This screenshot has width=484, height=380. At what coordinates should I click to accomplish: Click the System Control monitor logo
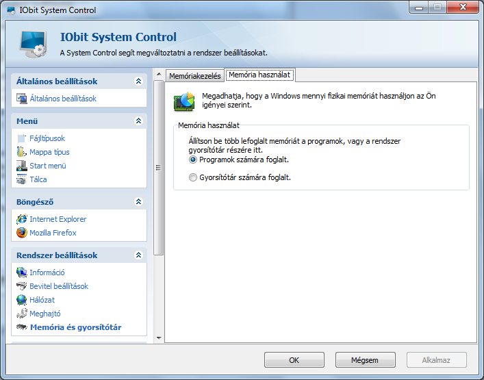(x=34, y=44)
